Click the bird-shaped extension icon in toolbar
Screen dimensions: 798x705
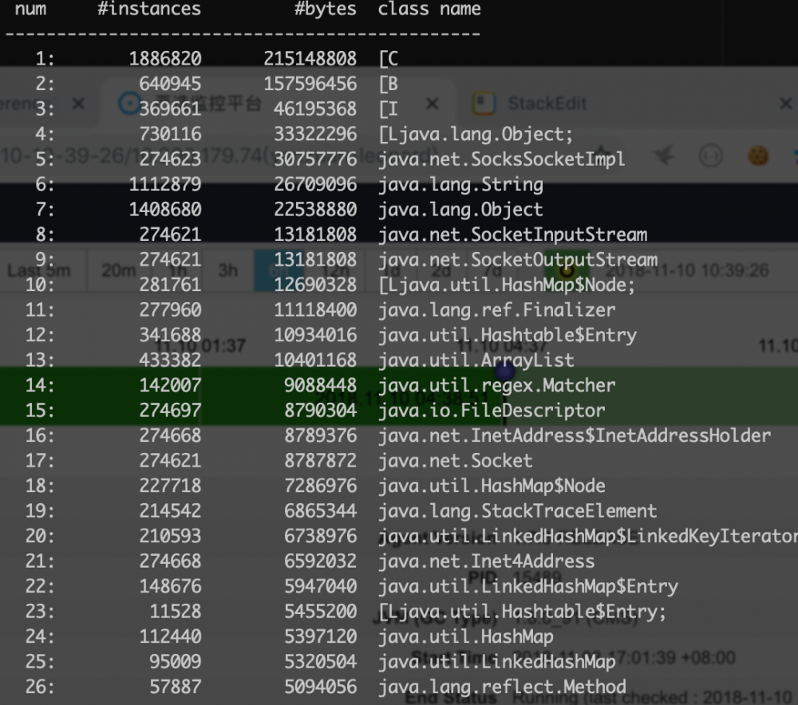coord(664,156)
